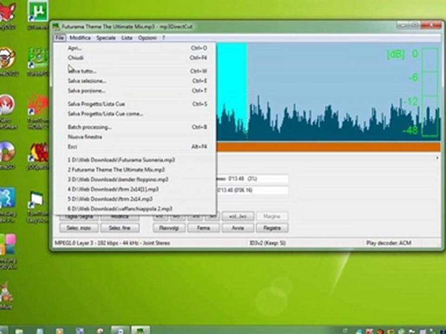
Task: Click the Selez. fine button
Action: [x=120, y=228]
